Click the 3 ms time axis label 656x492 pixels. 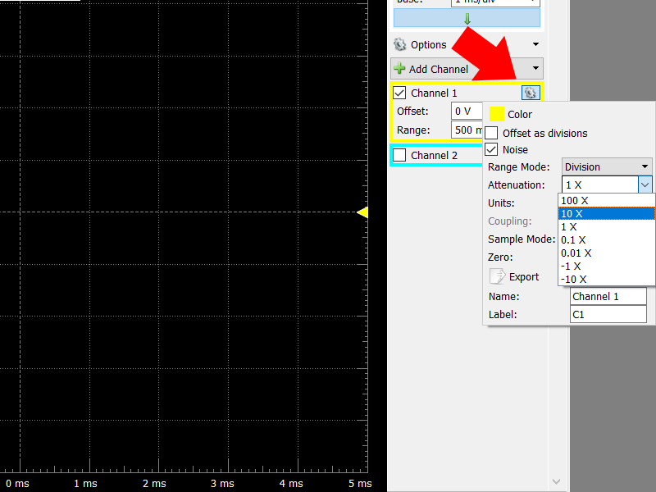pos(222,484)
